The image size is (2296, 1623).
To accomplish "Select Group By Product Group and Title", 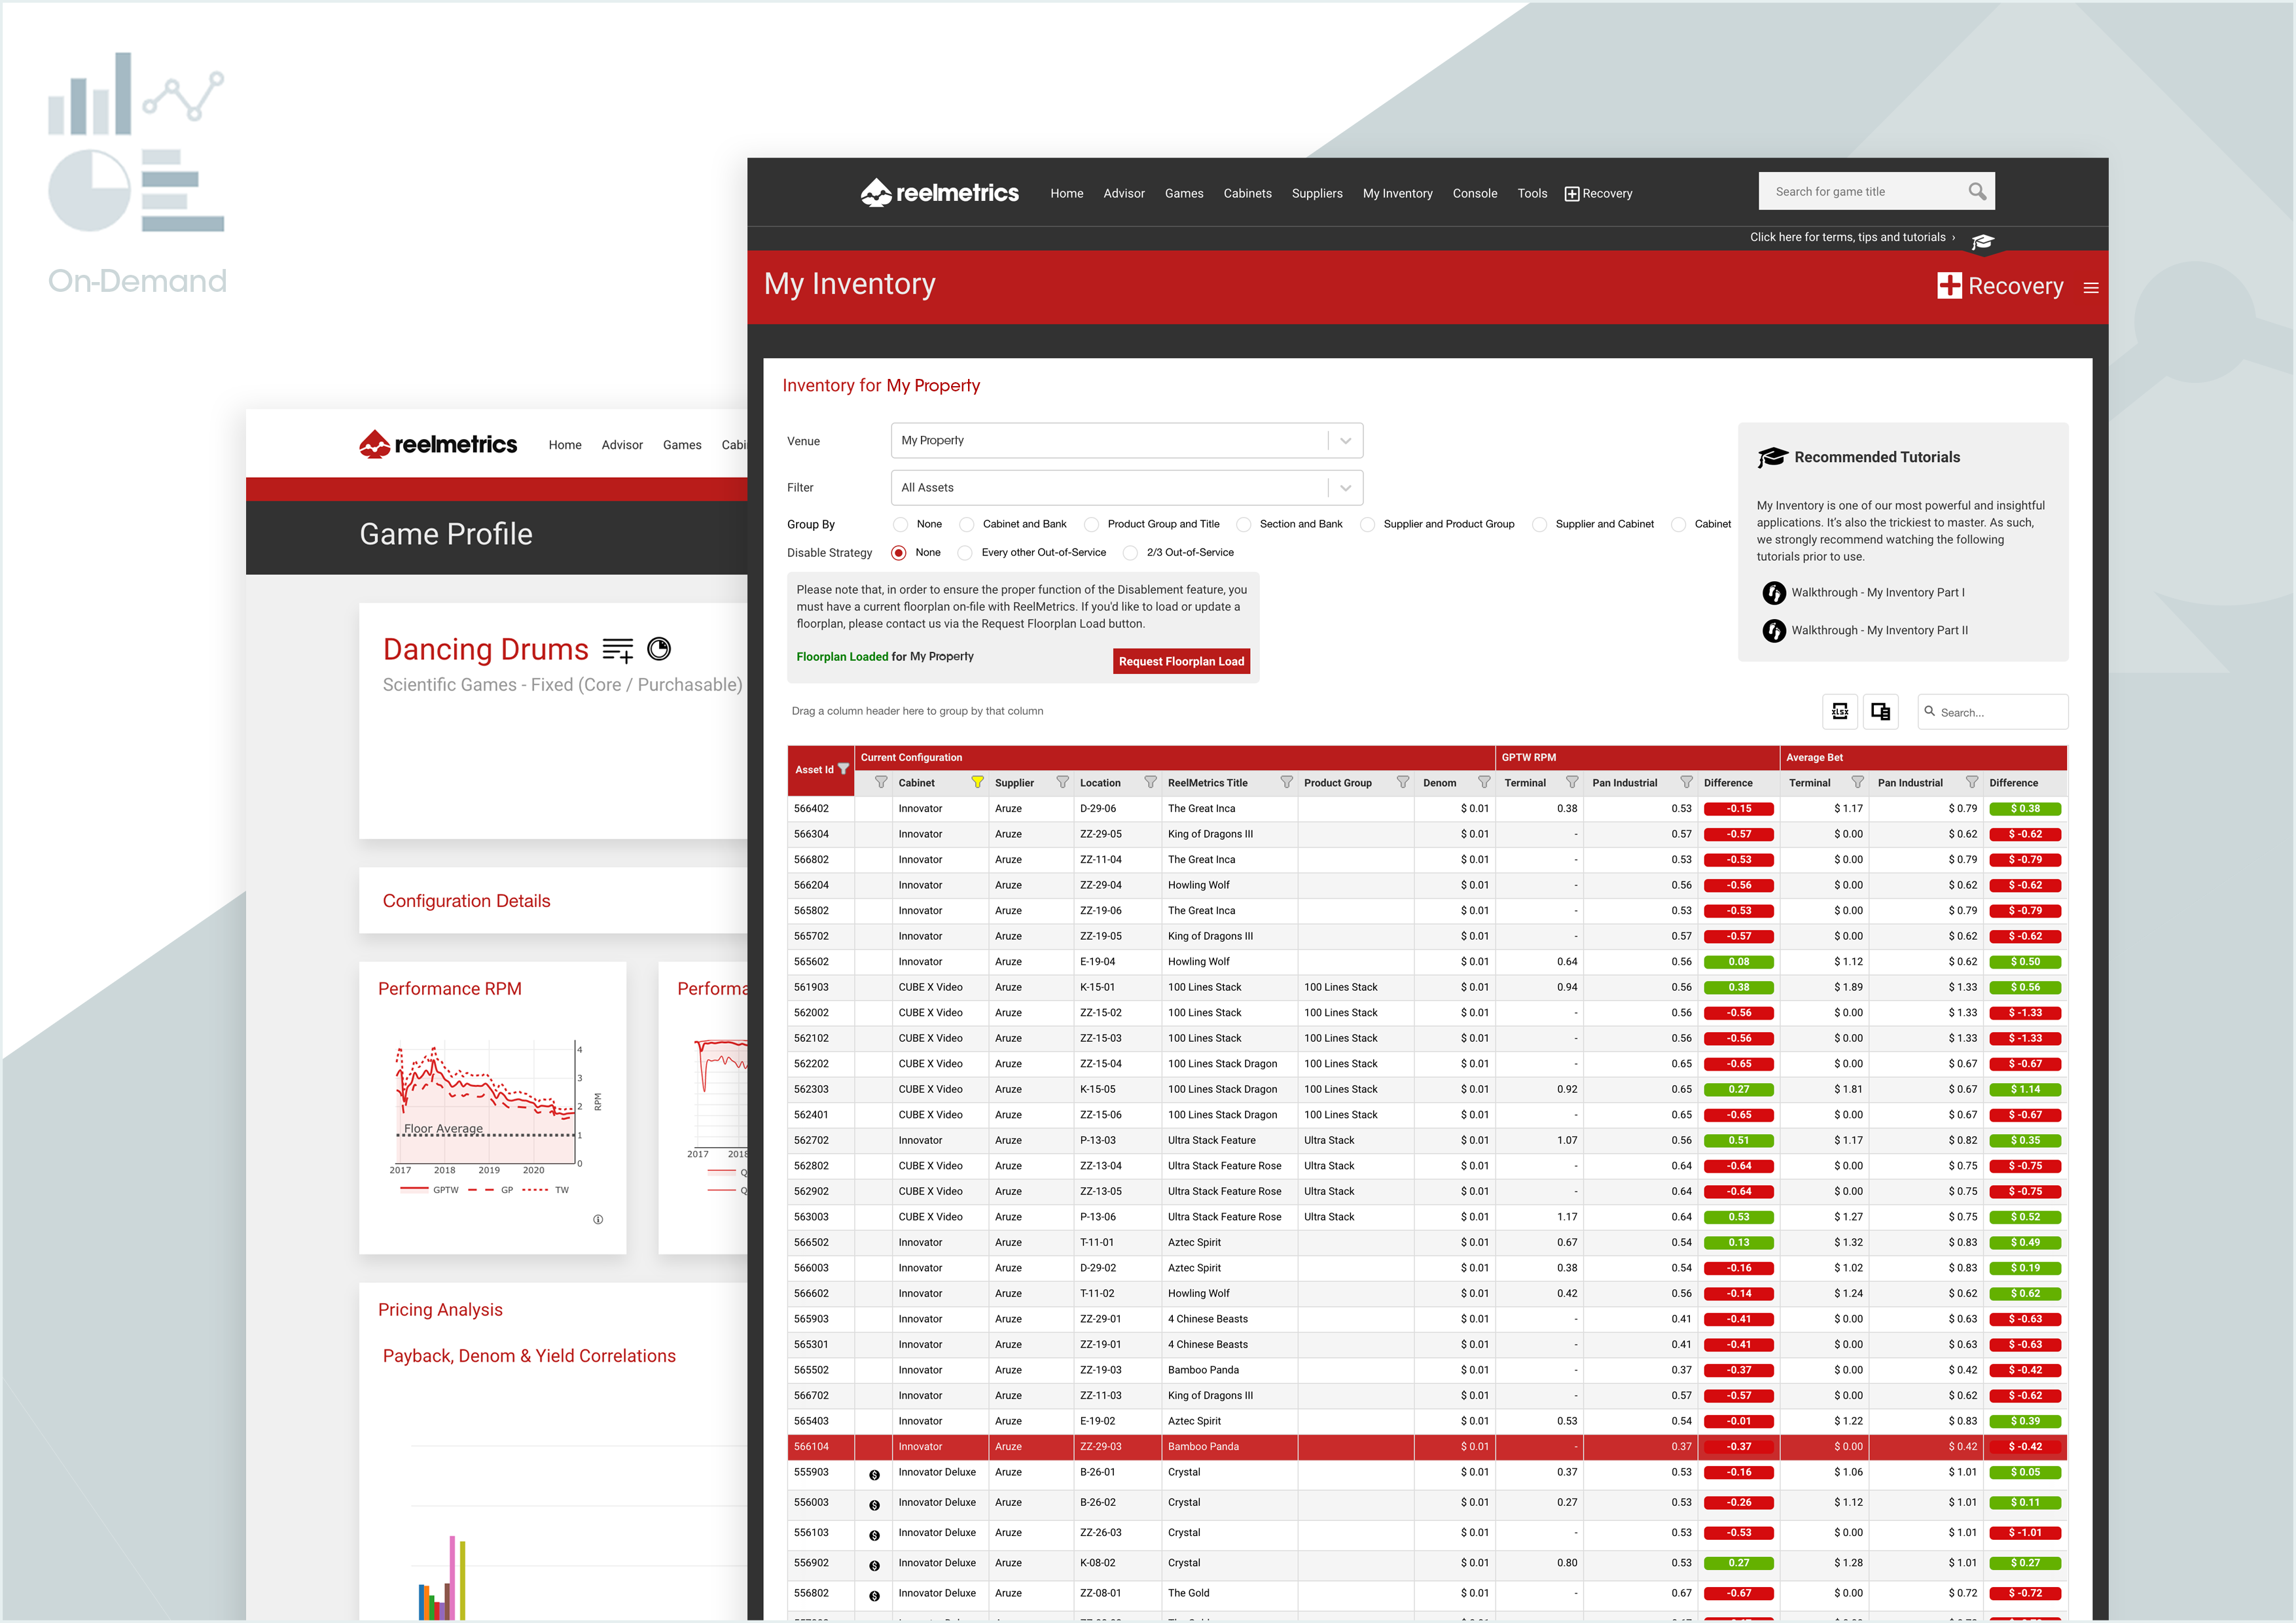I will (x=1091, y=524).
